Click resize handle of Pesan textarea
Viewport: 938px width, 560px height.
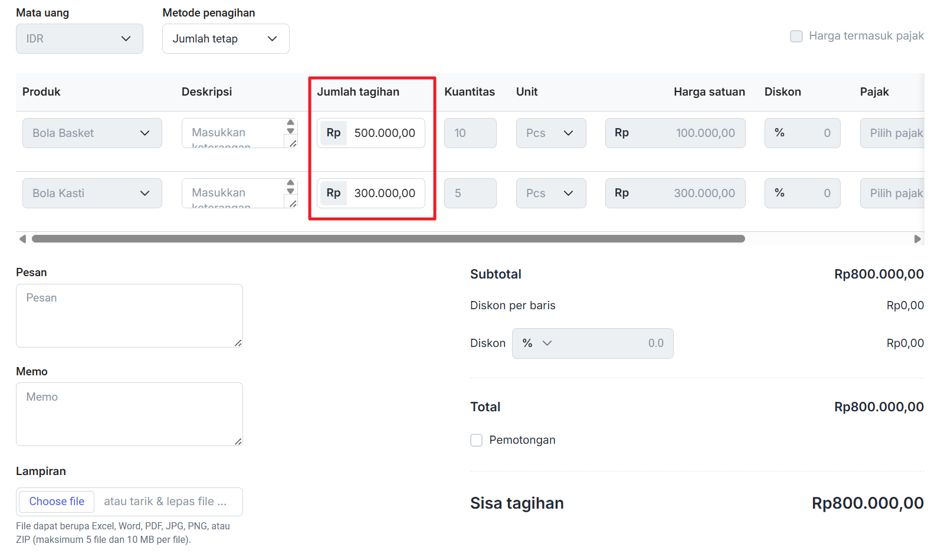[x=238, y=343]
